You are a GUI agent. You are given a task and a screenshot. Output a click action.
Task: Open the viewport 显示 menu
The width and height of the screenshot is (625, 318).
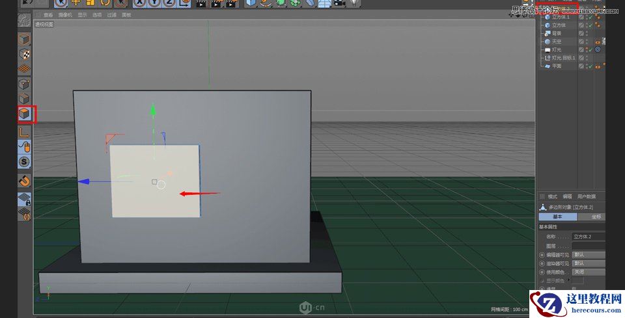(x=82, y=15)
